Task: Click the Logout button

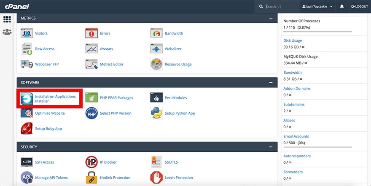Action: coord(359,6)
